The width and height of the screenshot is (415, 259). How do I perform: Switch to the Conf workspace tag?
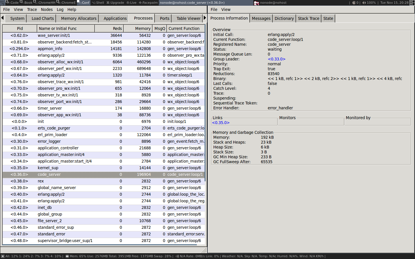(x=84, y=3)
